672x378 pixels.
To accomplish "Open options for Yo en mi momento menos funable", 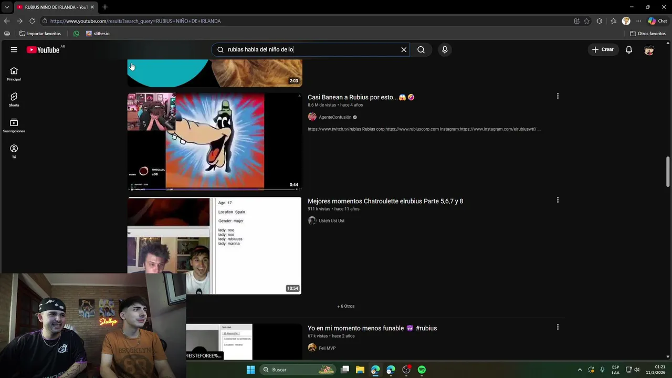I will [x=558, y=327].
